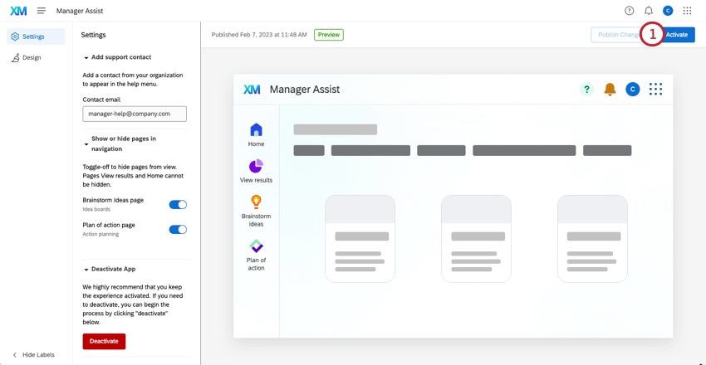Click the dotted grid icon in preview header

655,90
